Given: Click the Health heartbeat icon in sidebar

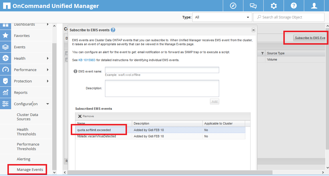Looking at the screenshot, I should (x=5, y=58).
